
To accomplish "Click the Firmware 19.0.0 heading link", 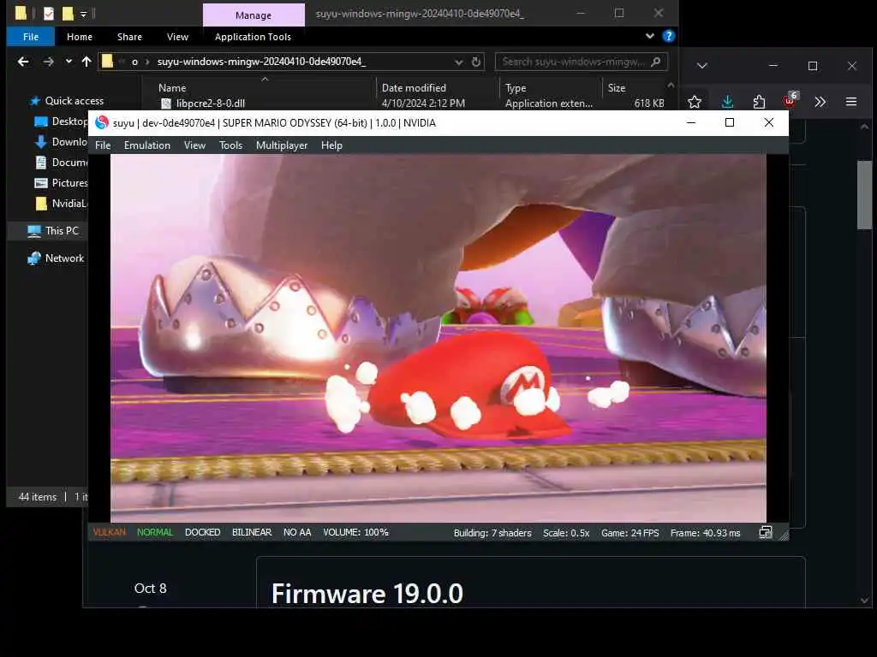I will pyautogui.click(x=367, y=594).
